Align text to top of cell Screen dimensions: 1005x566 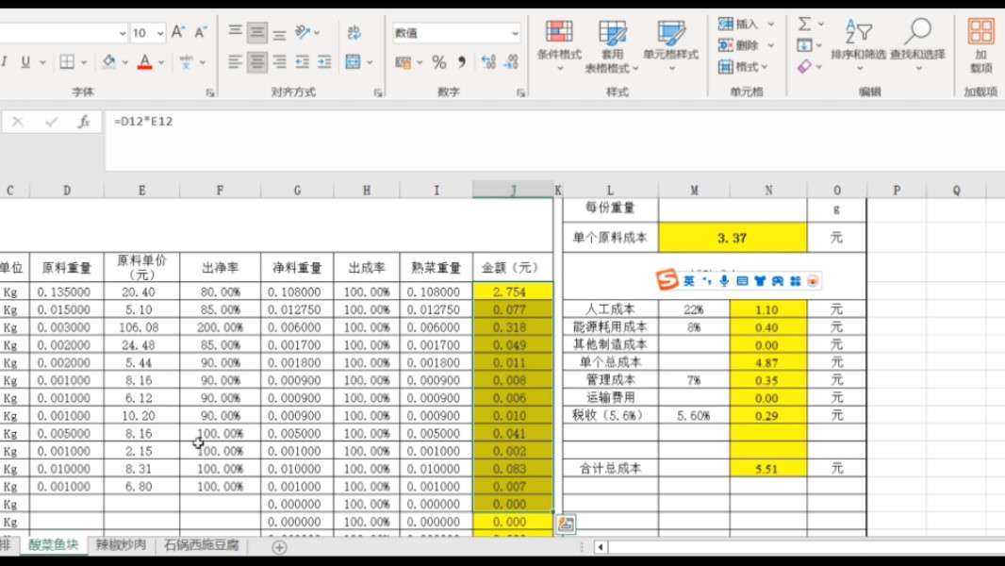point(236,31)
